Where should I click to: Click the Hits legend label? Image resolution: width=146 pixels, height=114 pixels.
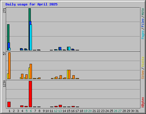(x=143, y=12)
